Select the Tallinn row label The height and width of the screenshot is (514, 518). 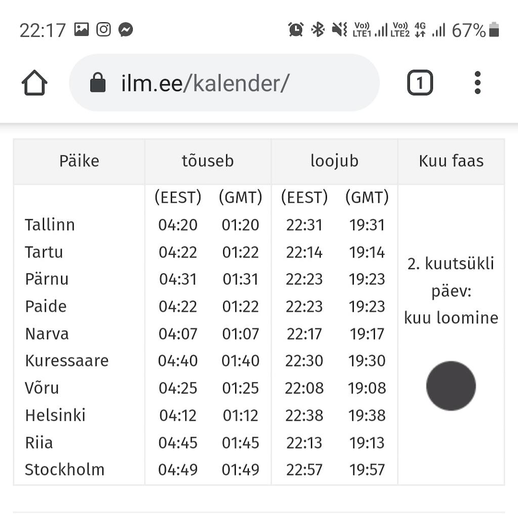(50, 225)
